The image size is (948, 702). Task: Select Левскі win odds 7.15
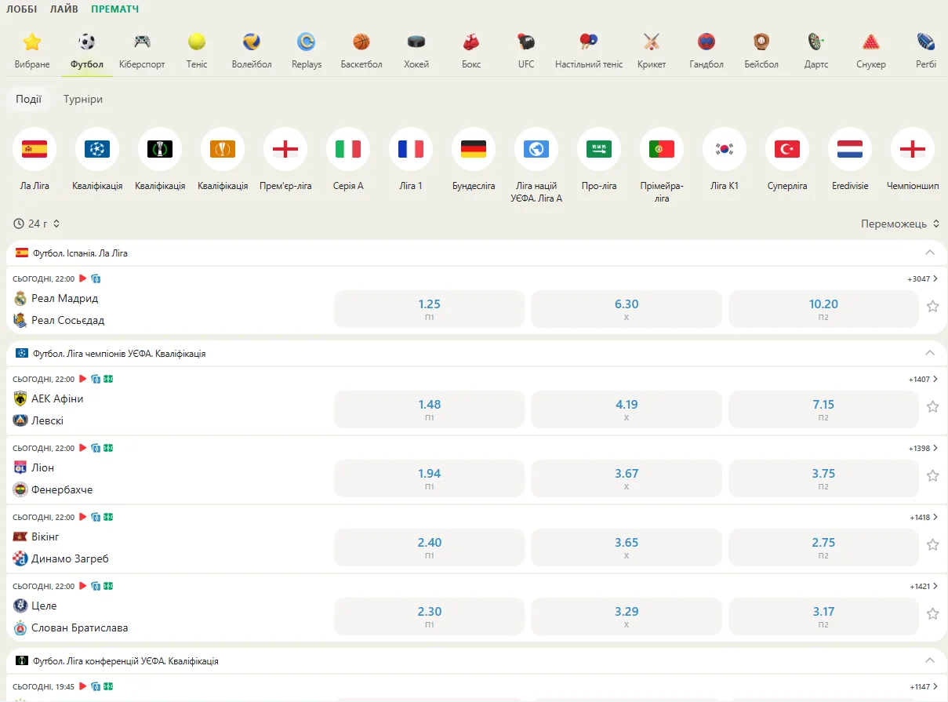pyautogui.click(x=823, y=409)
